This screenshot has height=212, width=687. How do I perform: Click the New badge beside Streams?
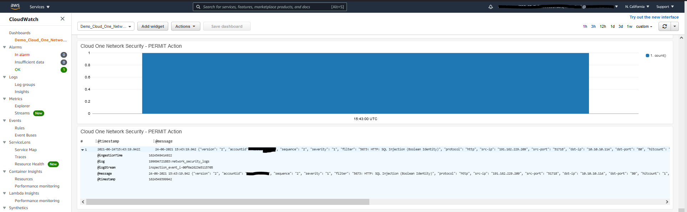coord(39,113)
